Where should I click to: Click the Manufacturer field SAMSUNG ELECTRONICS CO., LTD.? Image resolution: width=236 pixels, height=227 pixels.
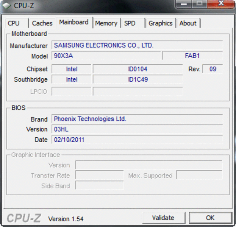(137, 45)
